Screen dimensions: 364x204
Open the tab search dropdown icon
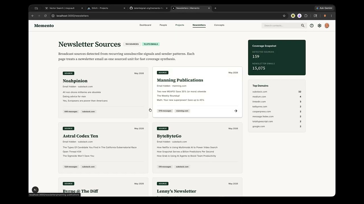(36, 8)
